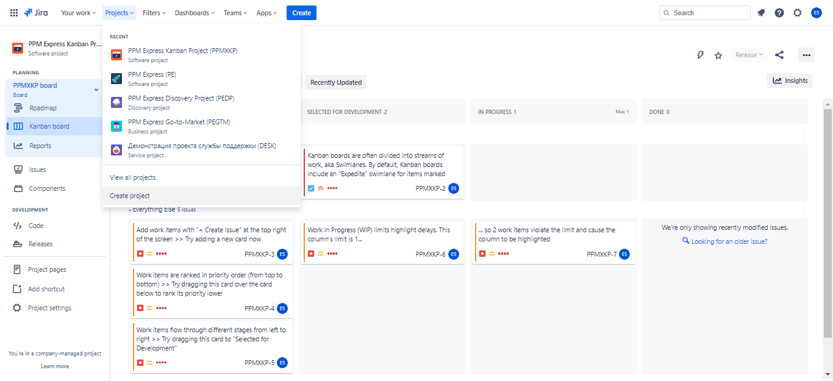Click the PPM Express Discovery Project icon
The height and width of the screenshot is (381, 833).
tap(116, 102)
